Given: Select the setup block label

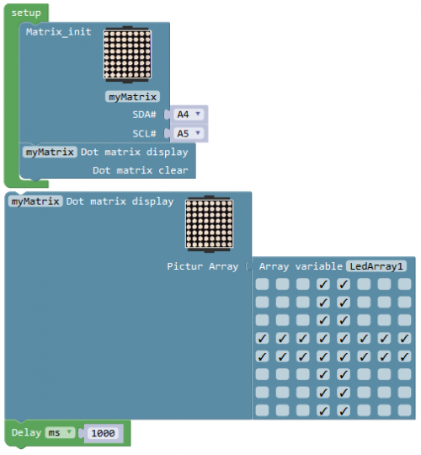Looking at the screenshot, I should click(x=26, y=13).
